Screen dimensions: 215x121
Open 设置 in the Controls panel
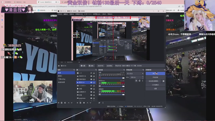click(155, 89)
